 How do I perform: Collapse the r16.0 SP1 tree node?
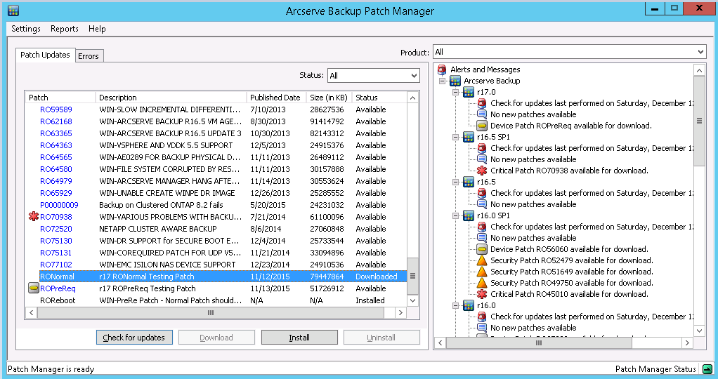(456, 215)
